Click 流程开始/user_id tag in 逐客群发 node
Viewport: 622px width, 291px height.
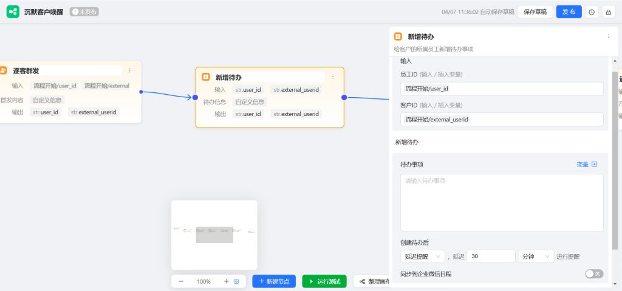[55, 86]
